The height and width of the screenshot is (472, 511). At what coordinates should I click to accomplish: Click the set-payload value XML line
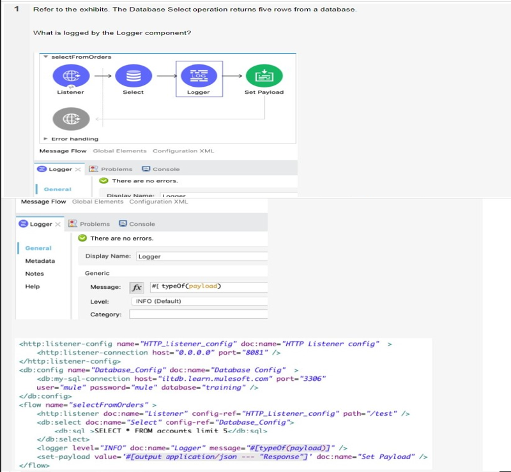pyautogui.click(x=232, y=457)
